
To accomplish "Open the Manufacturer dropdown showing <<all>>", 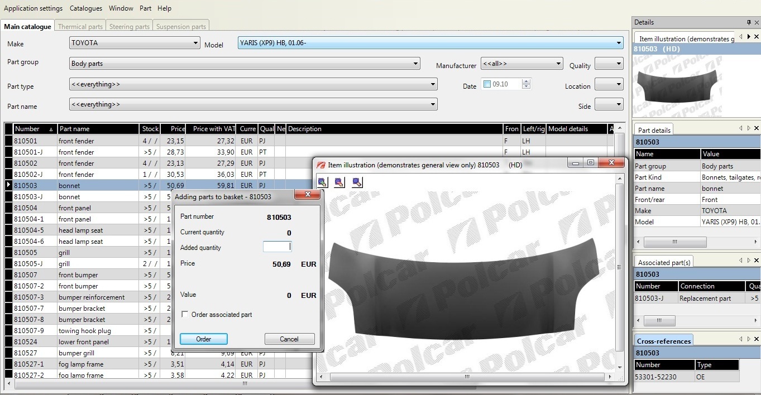I will (558, 64).
